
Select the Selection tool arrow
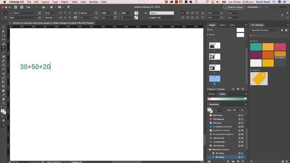click(x=3, y=27)
